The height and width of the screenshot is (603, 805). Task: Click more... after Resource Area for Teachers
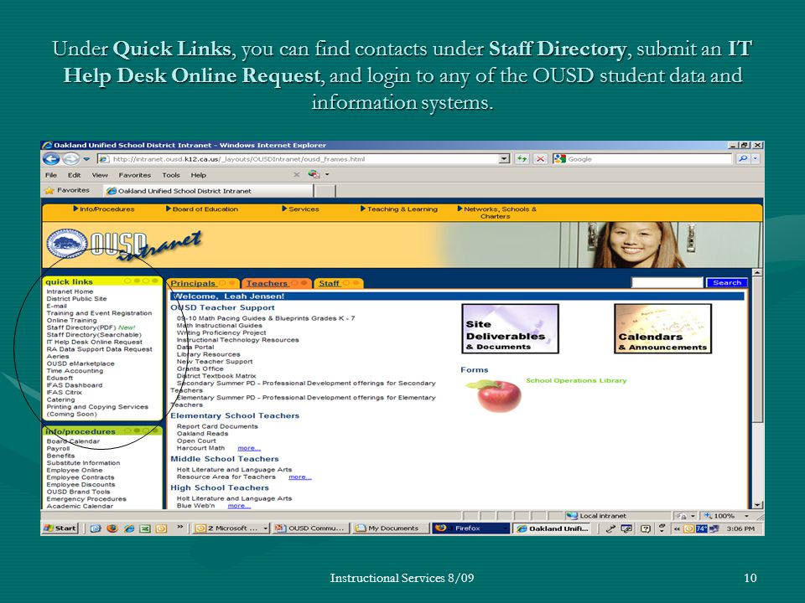pos(300,477)
